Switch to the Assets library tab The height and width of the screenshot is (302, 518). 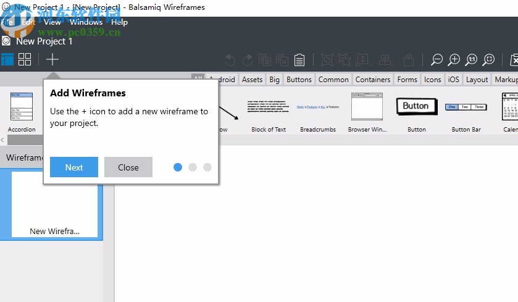click(x=252, y=80)
